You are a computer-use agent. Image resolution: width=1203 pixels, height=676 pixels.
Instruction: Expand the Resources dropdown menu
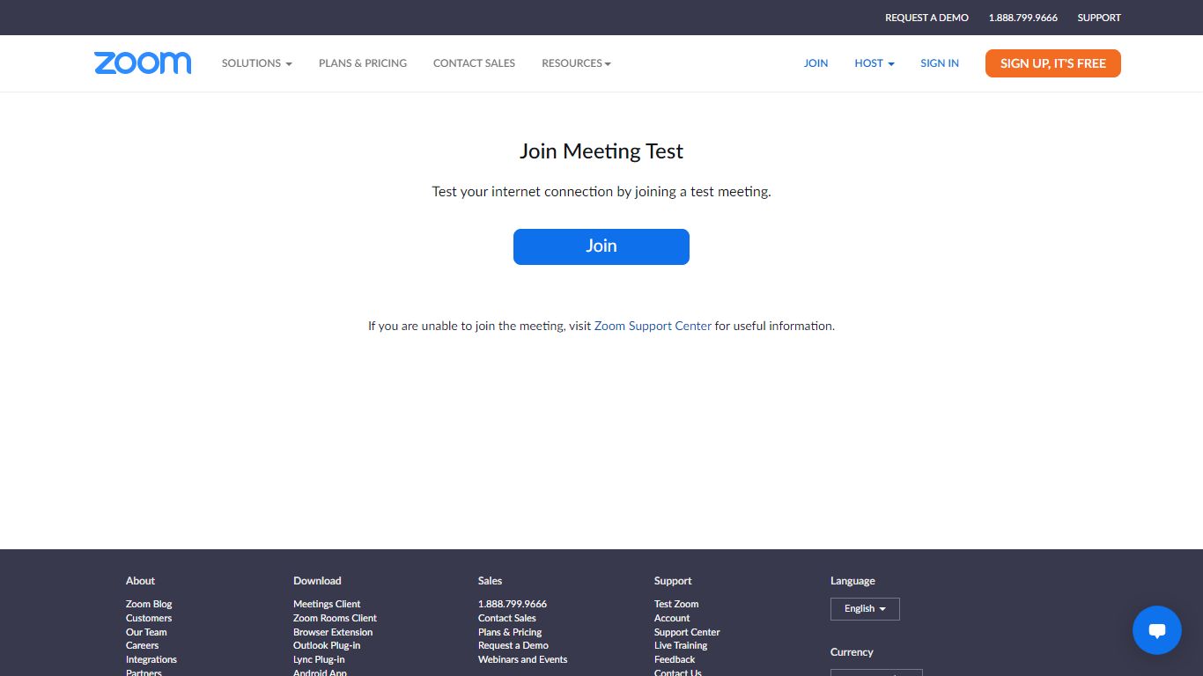point(576,63)
